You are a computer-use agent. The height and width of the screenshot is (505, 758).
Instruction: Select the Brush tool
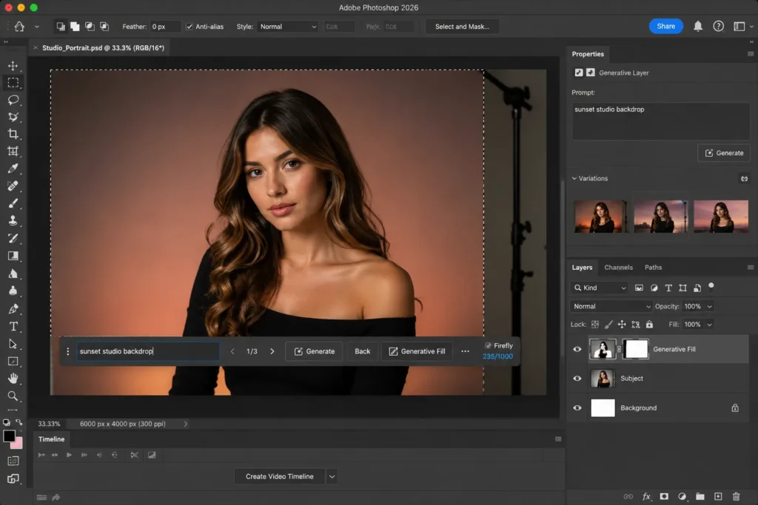tap(13, 203)
